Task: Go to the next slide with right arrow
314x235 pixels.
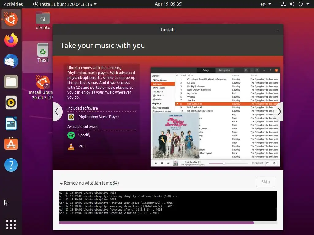Action: point(279,111)
